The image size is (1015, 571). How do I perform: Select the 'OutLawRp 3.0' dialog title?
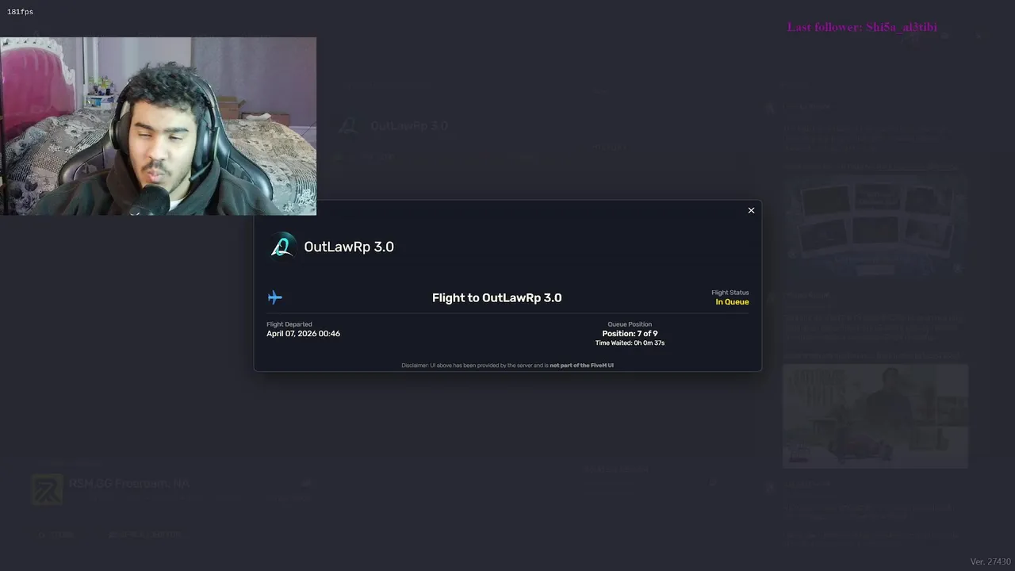click(x=349, y=247)
